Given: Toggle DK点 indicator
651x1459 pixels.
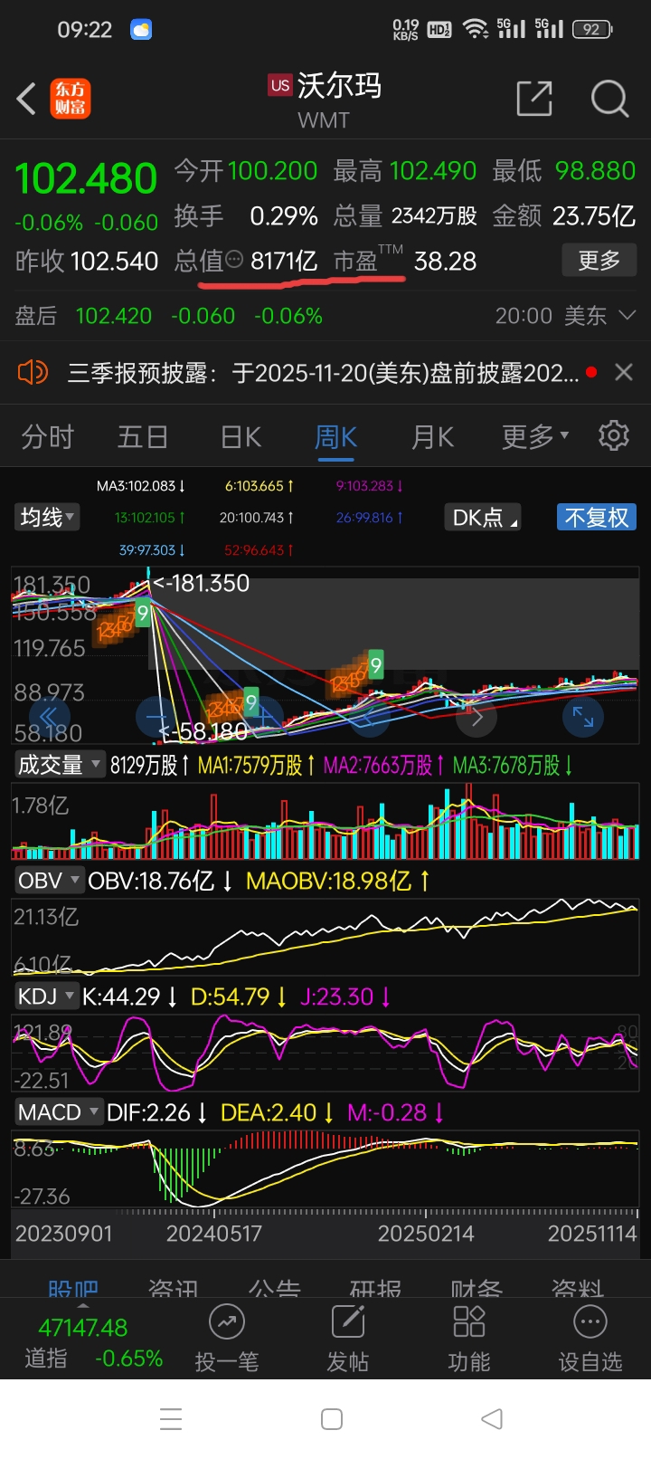Looking at the screenshot, I should (x=483, y=518).
